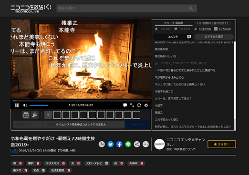Screen dimensions: 249x175
Task: Click the timeshift reservation clock icon
Action: pos(102,144)
